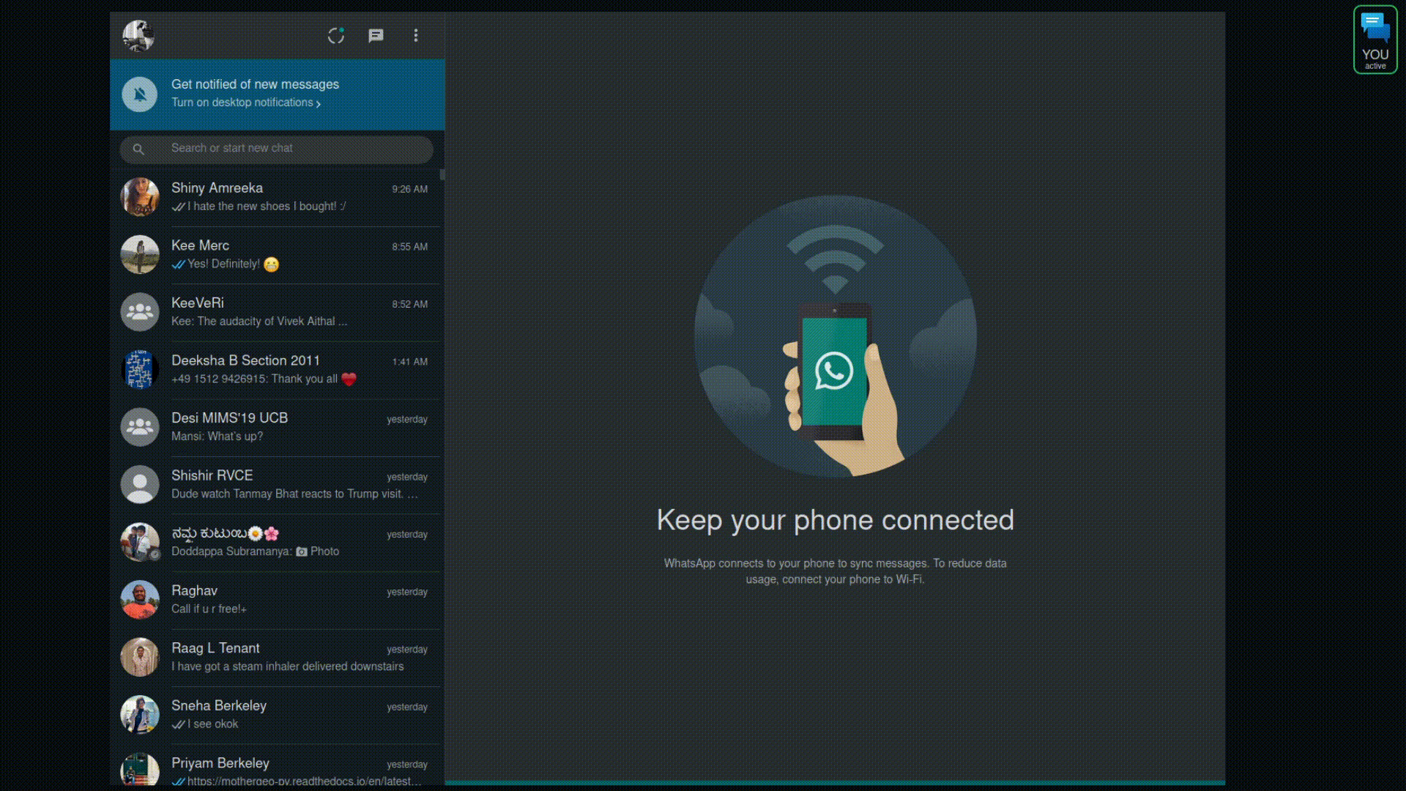Click the YOU active chat widget
This screenshot has width=1406, height=791.
click(x=1375, y=40)
